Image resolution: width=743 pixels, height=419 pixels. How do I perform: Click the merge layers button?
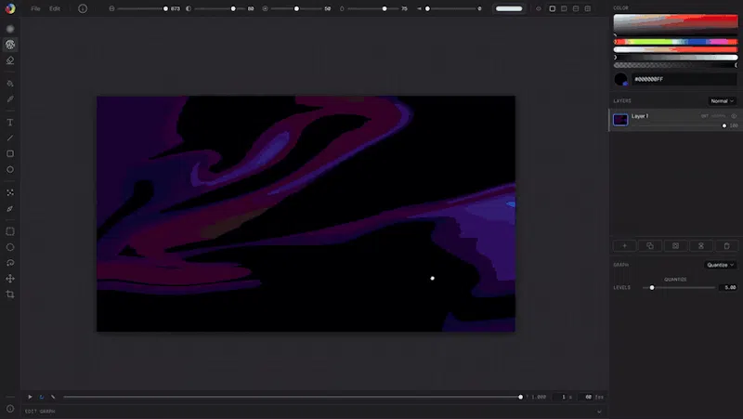point(701,245)
